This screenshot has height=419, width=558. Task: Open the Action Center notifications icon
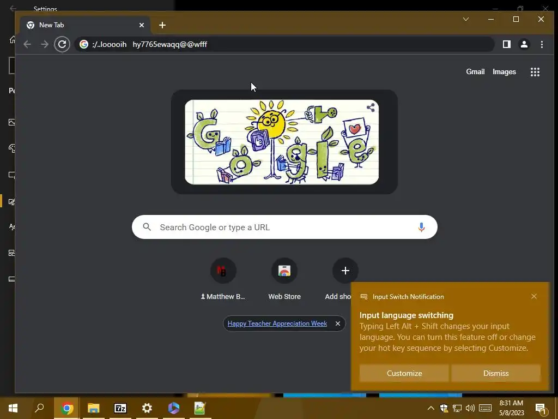[x=540, y=408]
